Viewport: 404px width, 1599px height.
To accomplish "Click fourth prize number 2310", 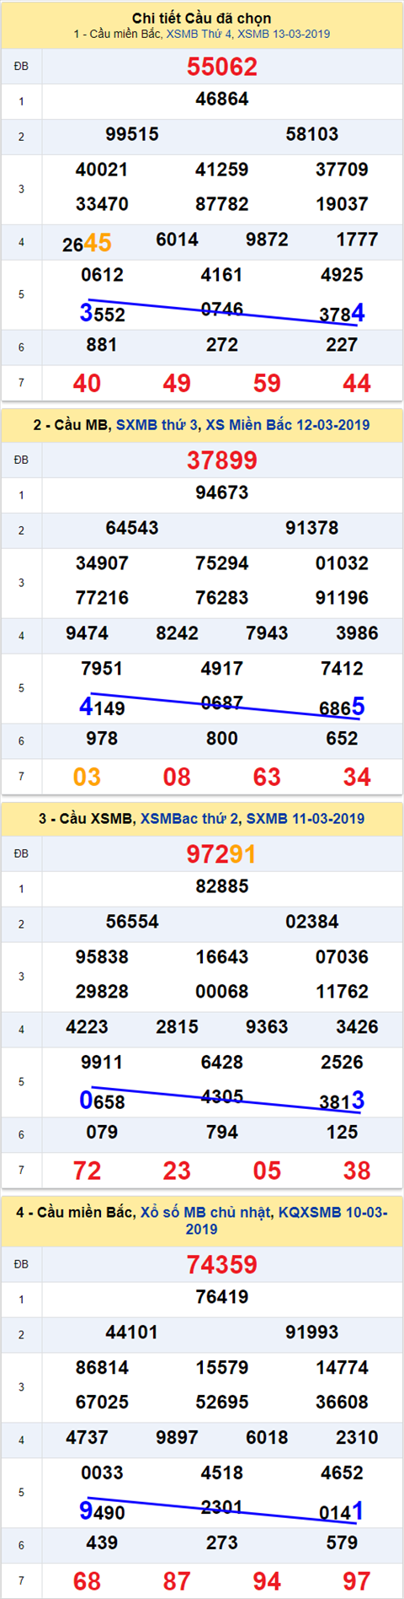I will coord(357,1438).
